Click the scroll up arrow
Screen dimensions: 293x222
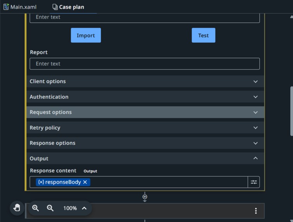click(x=291, y=17)
